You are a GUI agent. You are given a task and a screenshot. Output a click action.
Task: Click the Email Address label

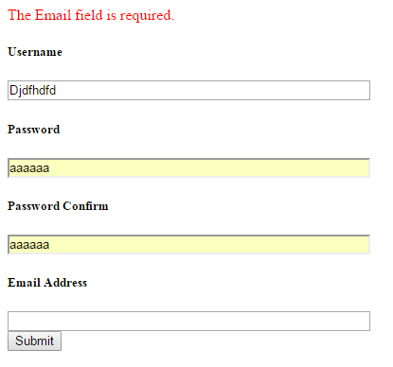click(47, 283)
